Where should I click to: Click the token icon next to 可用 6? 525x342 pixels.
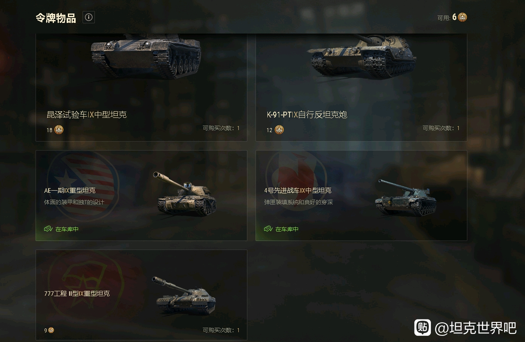462,17
